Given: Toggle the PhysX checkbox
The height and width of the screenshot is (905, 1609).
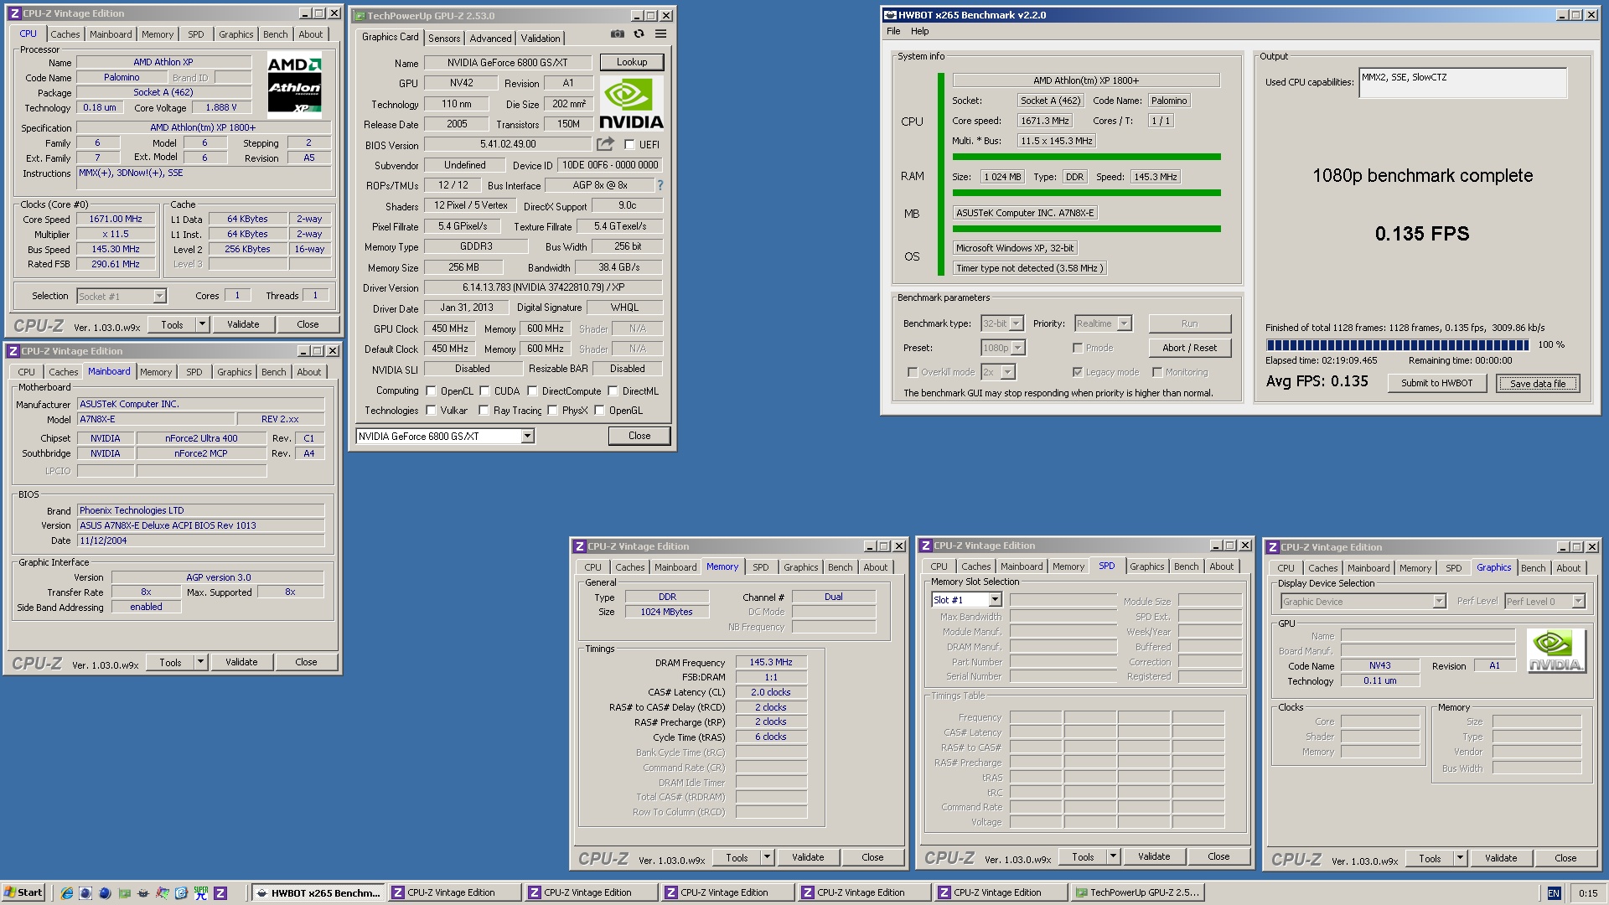Looking at the screenshot, I should click(552, 411).
